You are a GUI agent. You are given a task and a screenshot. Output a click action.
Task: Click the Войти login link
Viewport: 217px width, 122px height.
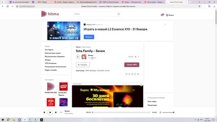pos(170,15)
